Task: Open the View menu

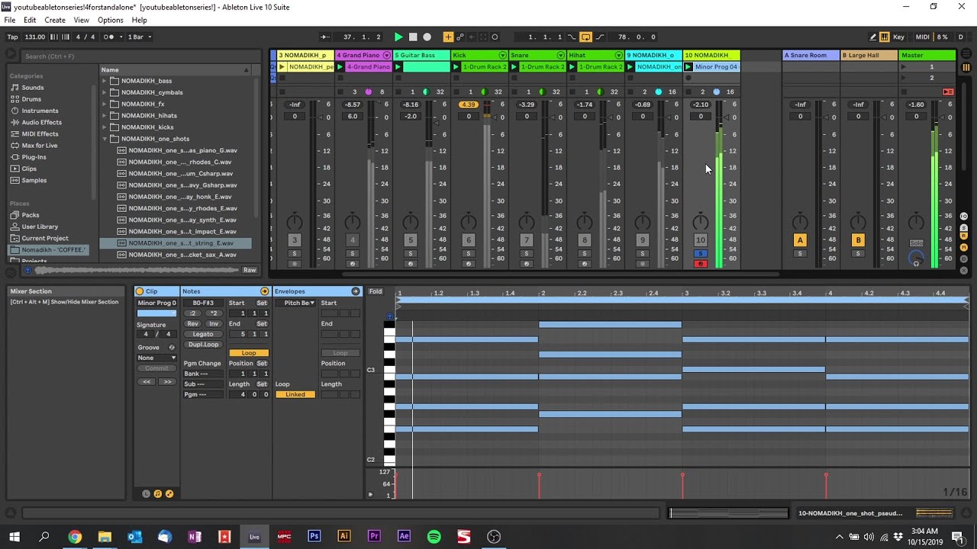Action: point(81,20)
